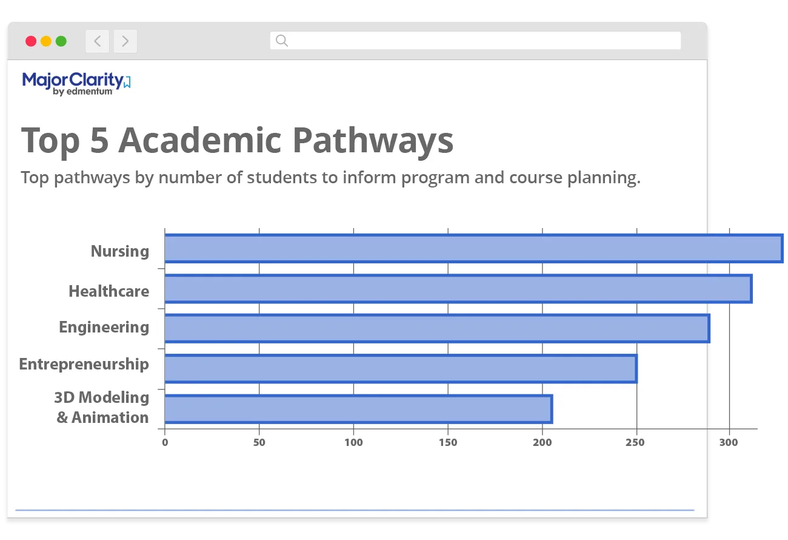Image resolution: width=788 pixels, height=540 pixels.
Task: Click the Entrepreneurship pathway label
Action: click(84, 365)
